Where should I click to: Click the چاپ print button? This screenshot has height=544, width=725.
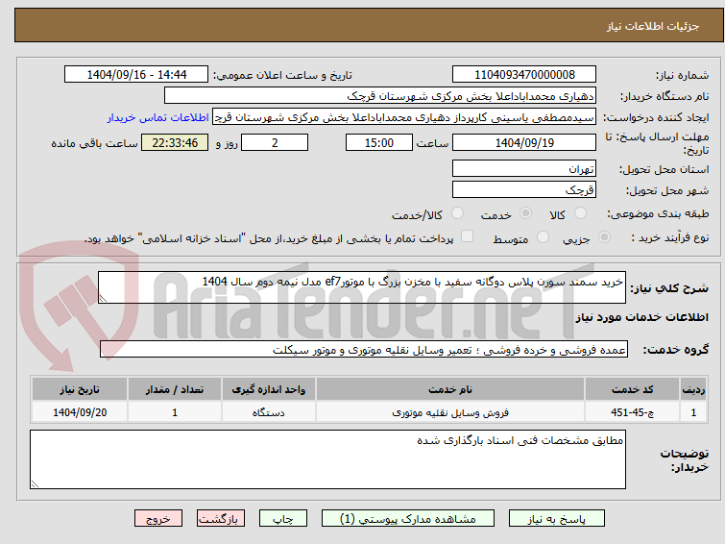pyautogui.click(x=283, y=519)
